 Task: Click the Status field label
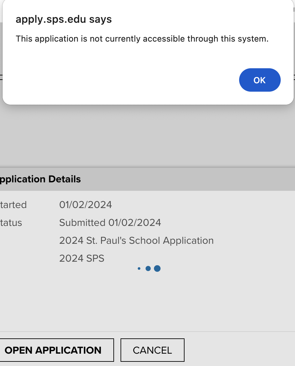(11, 223)
